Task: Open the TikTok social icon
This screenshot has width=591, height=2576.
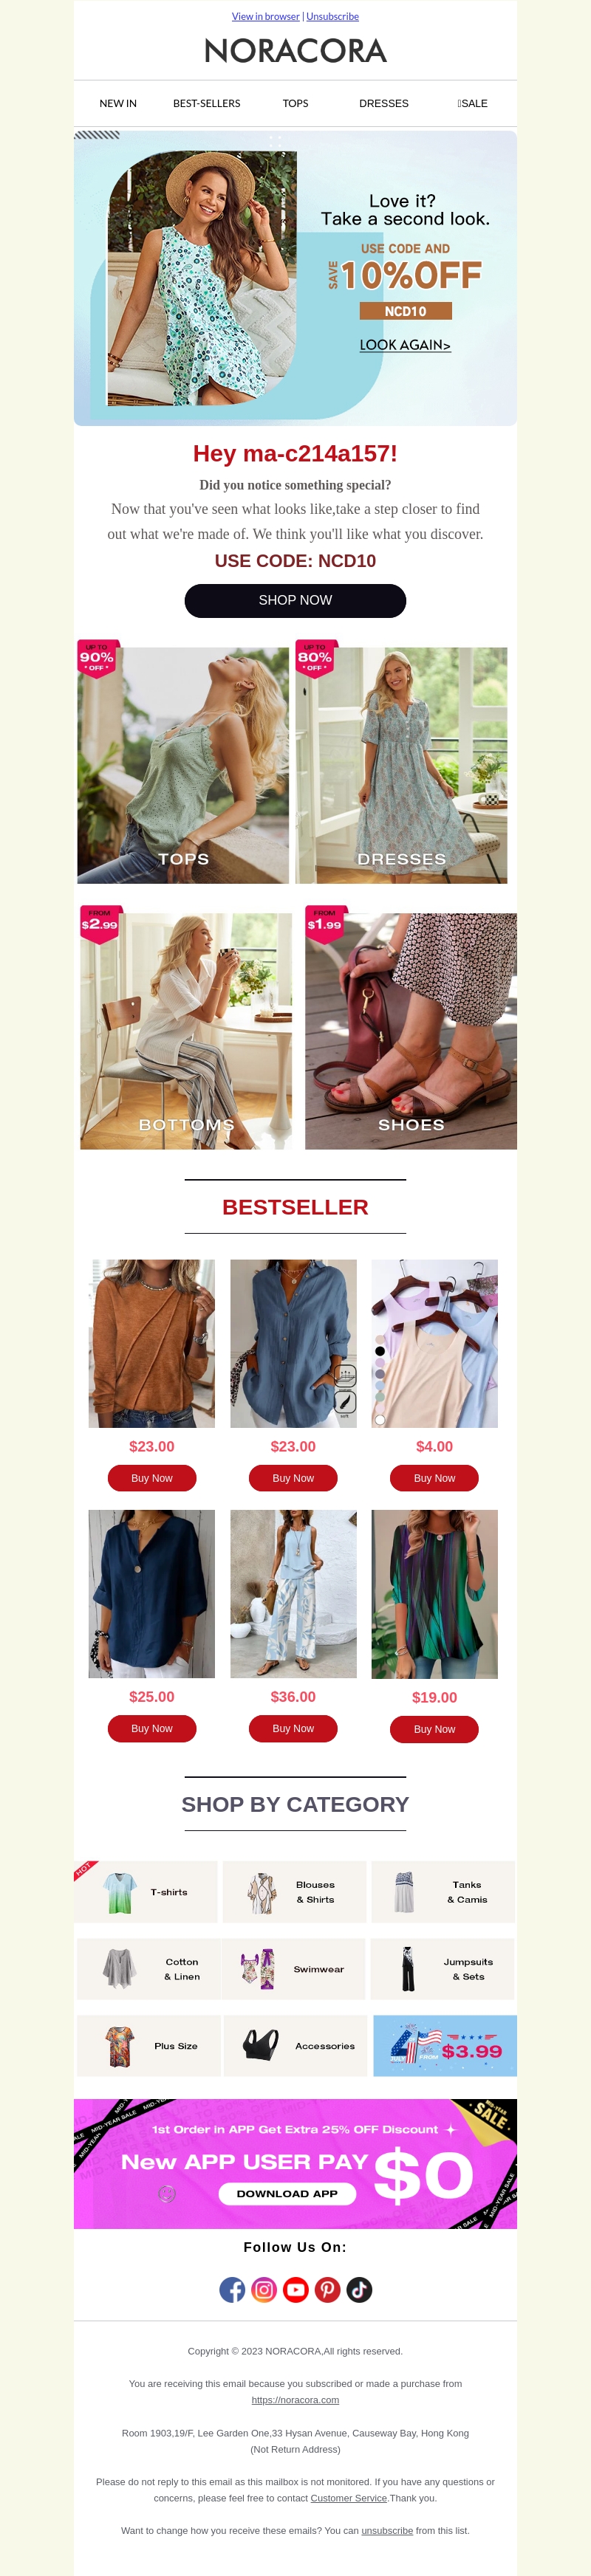Action: [x=360, y=2289]
